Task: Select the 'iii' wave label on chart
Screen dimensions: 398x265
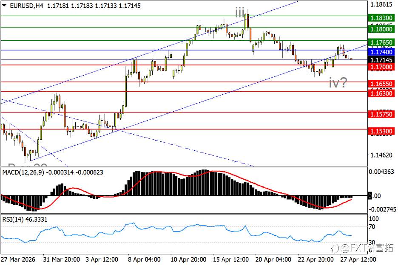Action: click(x=240, y=12)
